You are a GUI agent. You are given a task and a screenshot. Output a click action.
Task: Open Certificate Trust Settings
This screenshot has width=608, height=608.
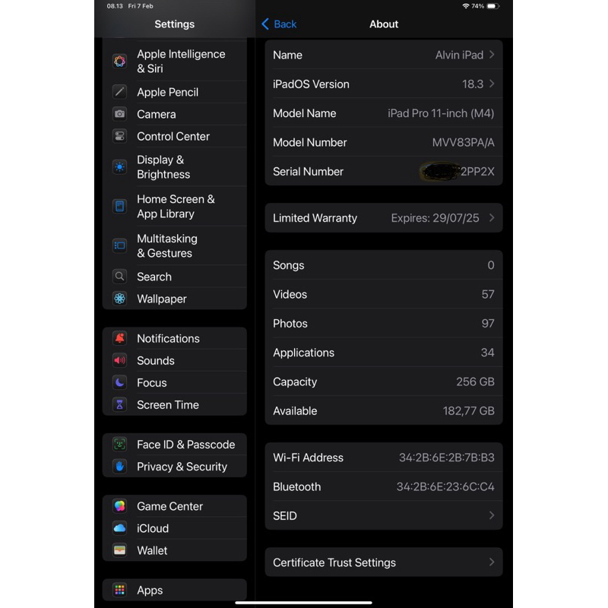point(384,562)
